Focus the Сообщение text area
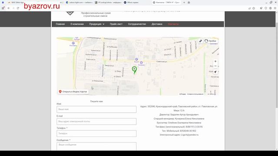Image resolution: width=278 pixels, height=156 pixels. [96, 146]
